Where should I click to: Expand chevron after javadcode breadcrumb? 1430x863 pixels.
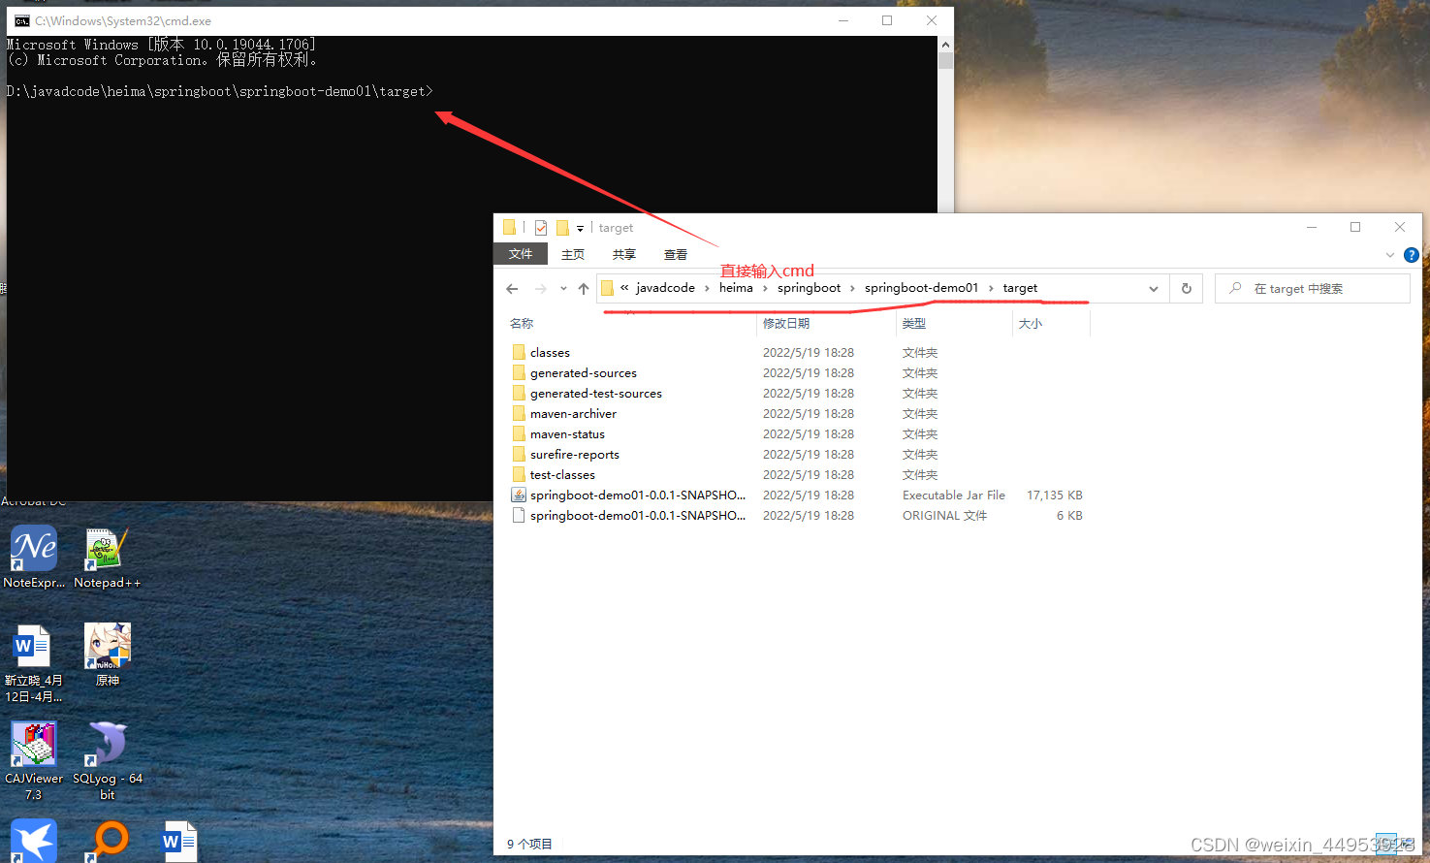(x=707, y=288)
